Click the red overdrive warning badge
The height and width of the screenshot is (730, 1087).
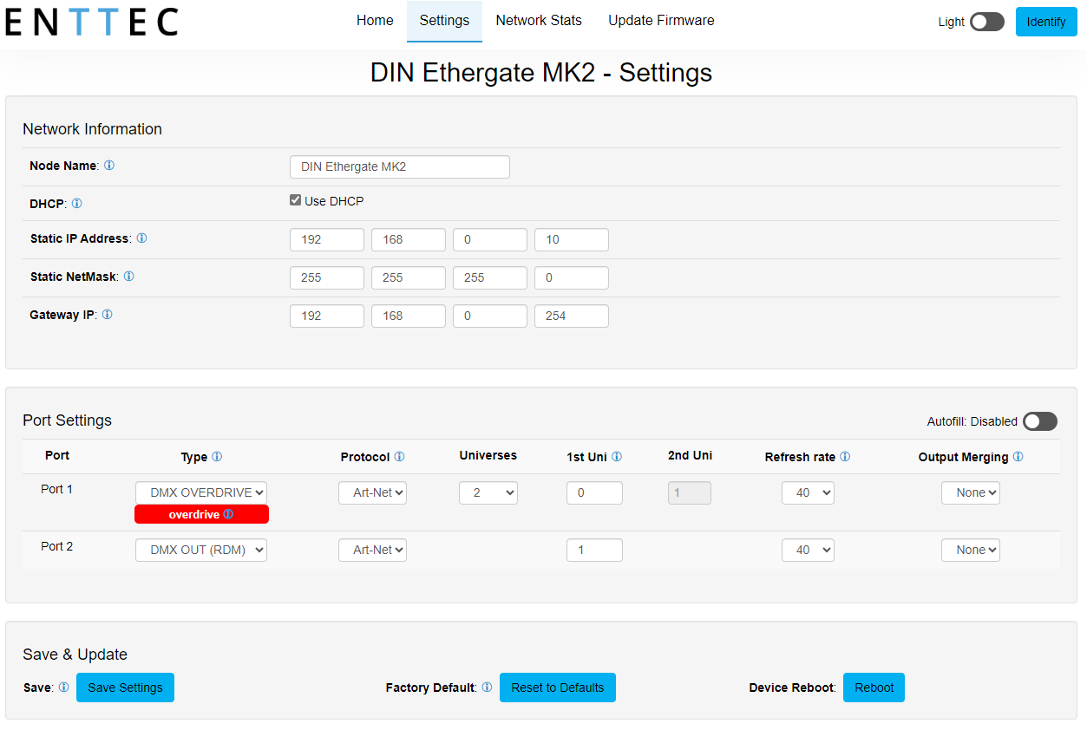pos(201,514)
